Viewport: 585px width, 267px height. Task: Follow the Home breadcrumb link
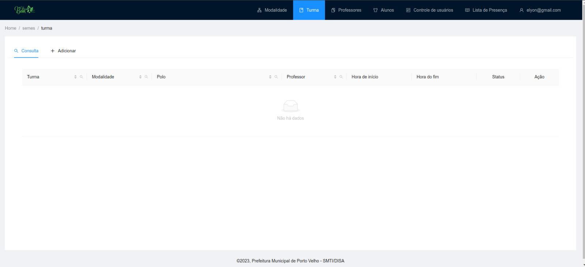point(11,28)
